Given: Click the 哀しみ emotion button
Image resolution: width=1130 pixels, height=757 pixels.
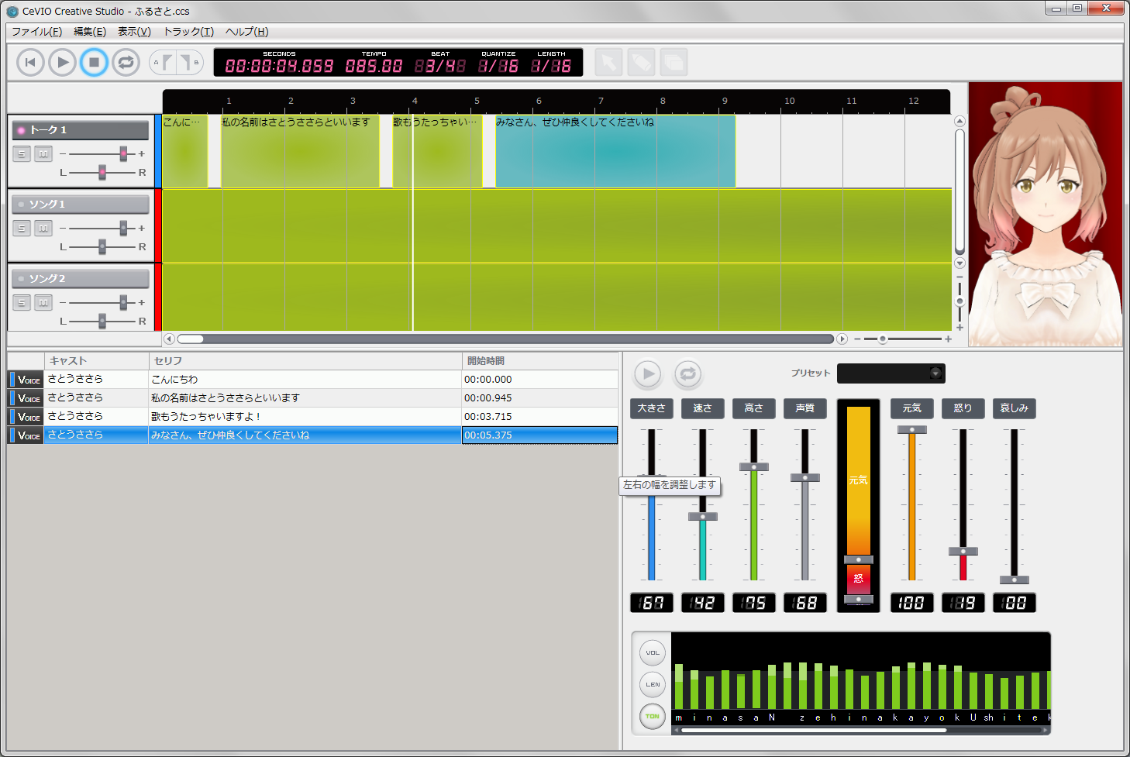Looking at the screenshot, I should click(x=1015, y=408).
